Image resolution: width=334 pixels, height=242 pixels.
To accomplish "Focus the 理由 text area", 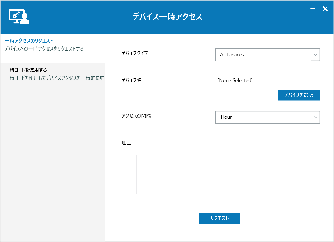I will (219, 175).
